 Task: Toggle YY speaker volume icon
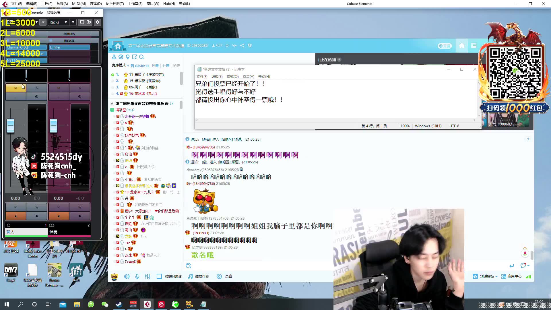127,276
